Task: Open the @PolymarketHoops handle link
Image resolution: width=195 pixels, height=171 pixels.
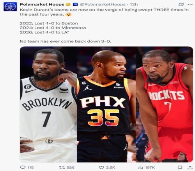Action: pyautogui.click(x=103, y=4)
